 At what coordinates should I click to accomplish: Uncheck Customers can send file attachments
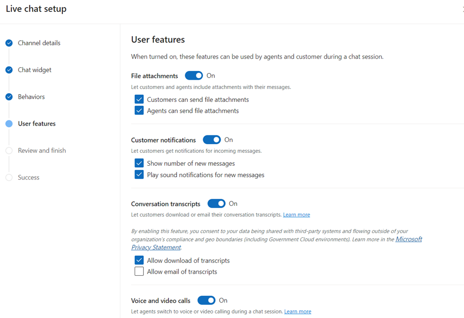[x=139, y=100]
